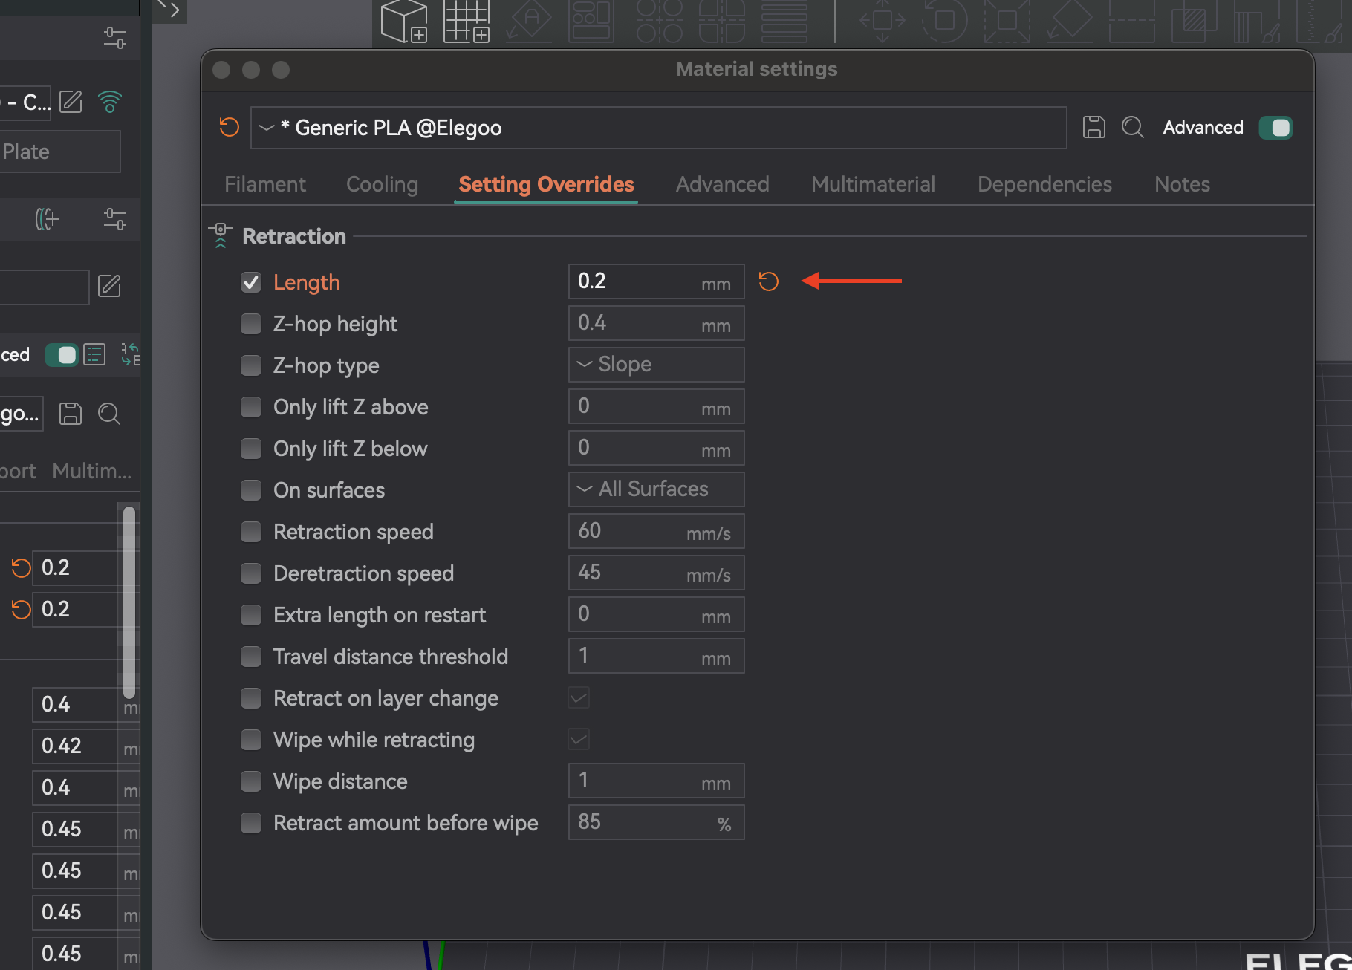Revert all changes to the Generic PLA preset
The height and width of the screenshot is (970, 1352).
tap(229, 128)
